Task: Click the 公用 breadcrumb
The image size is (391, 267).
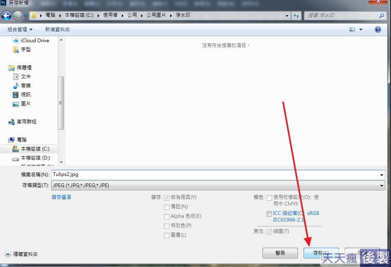Action: pos(132,15)
